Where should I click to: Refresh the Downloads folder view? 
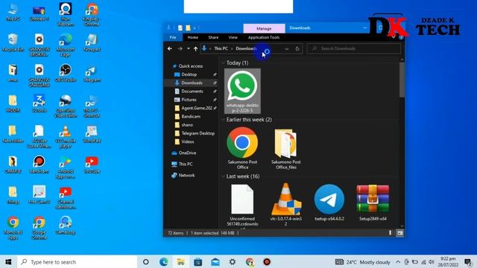click(x=297, y=48)
